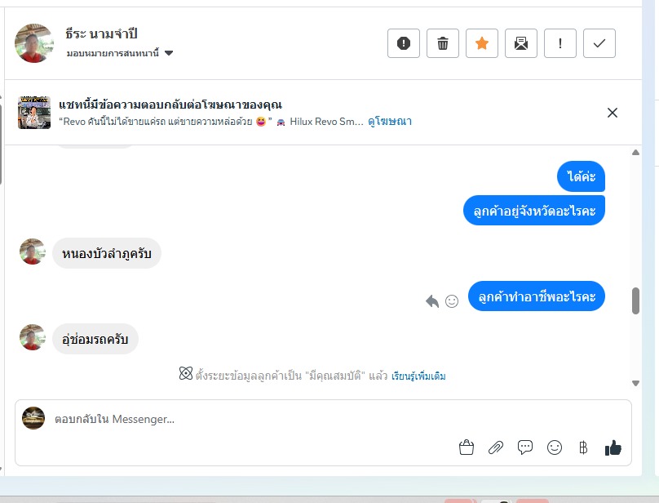Mark conversation as unread envelope icon
659x503 pixels.
520,43
